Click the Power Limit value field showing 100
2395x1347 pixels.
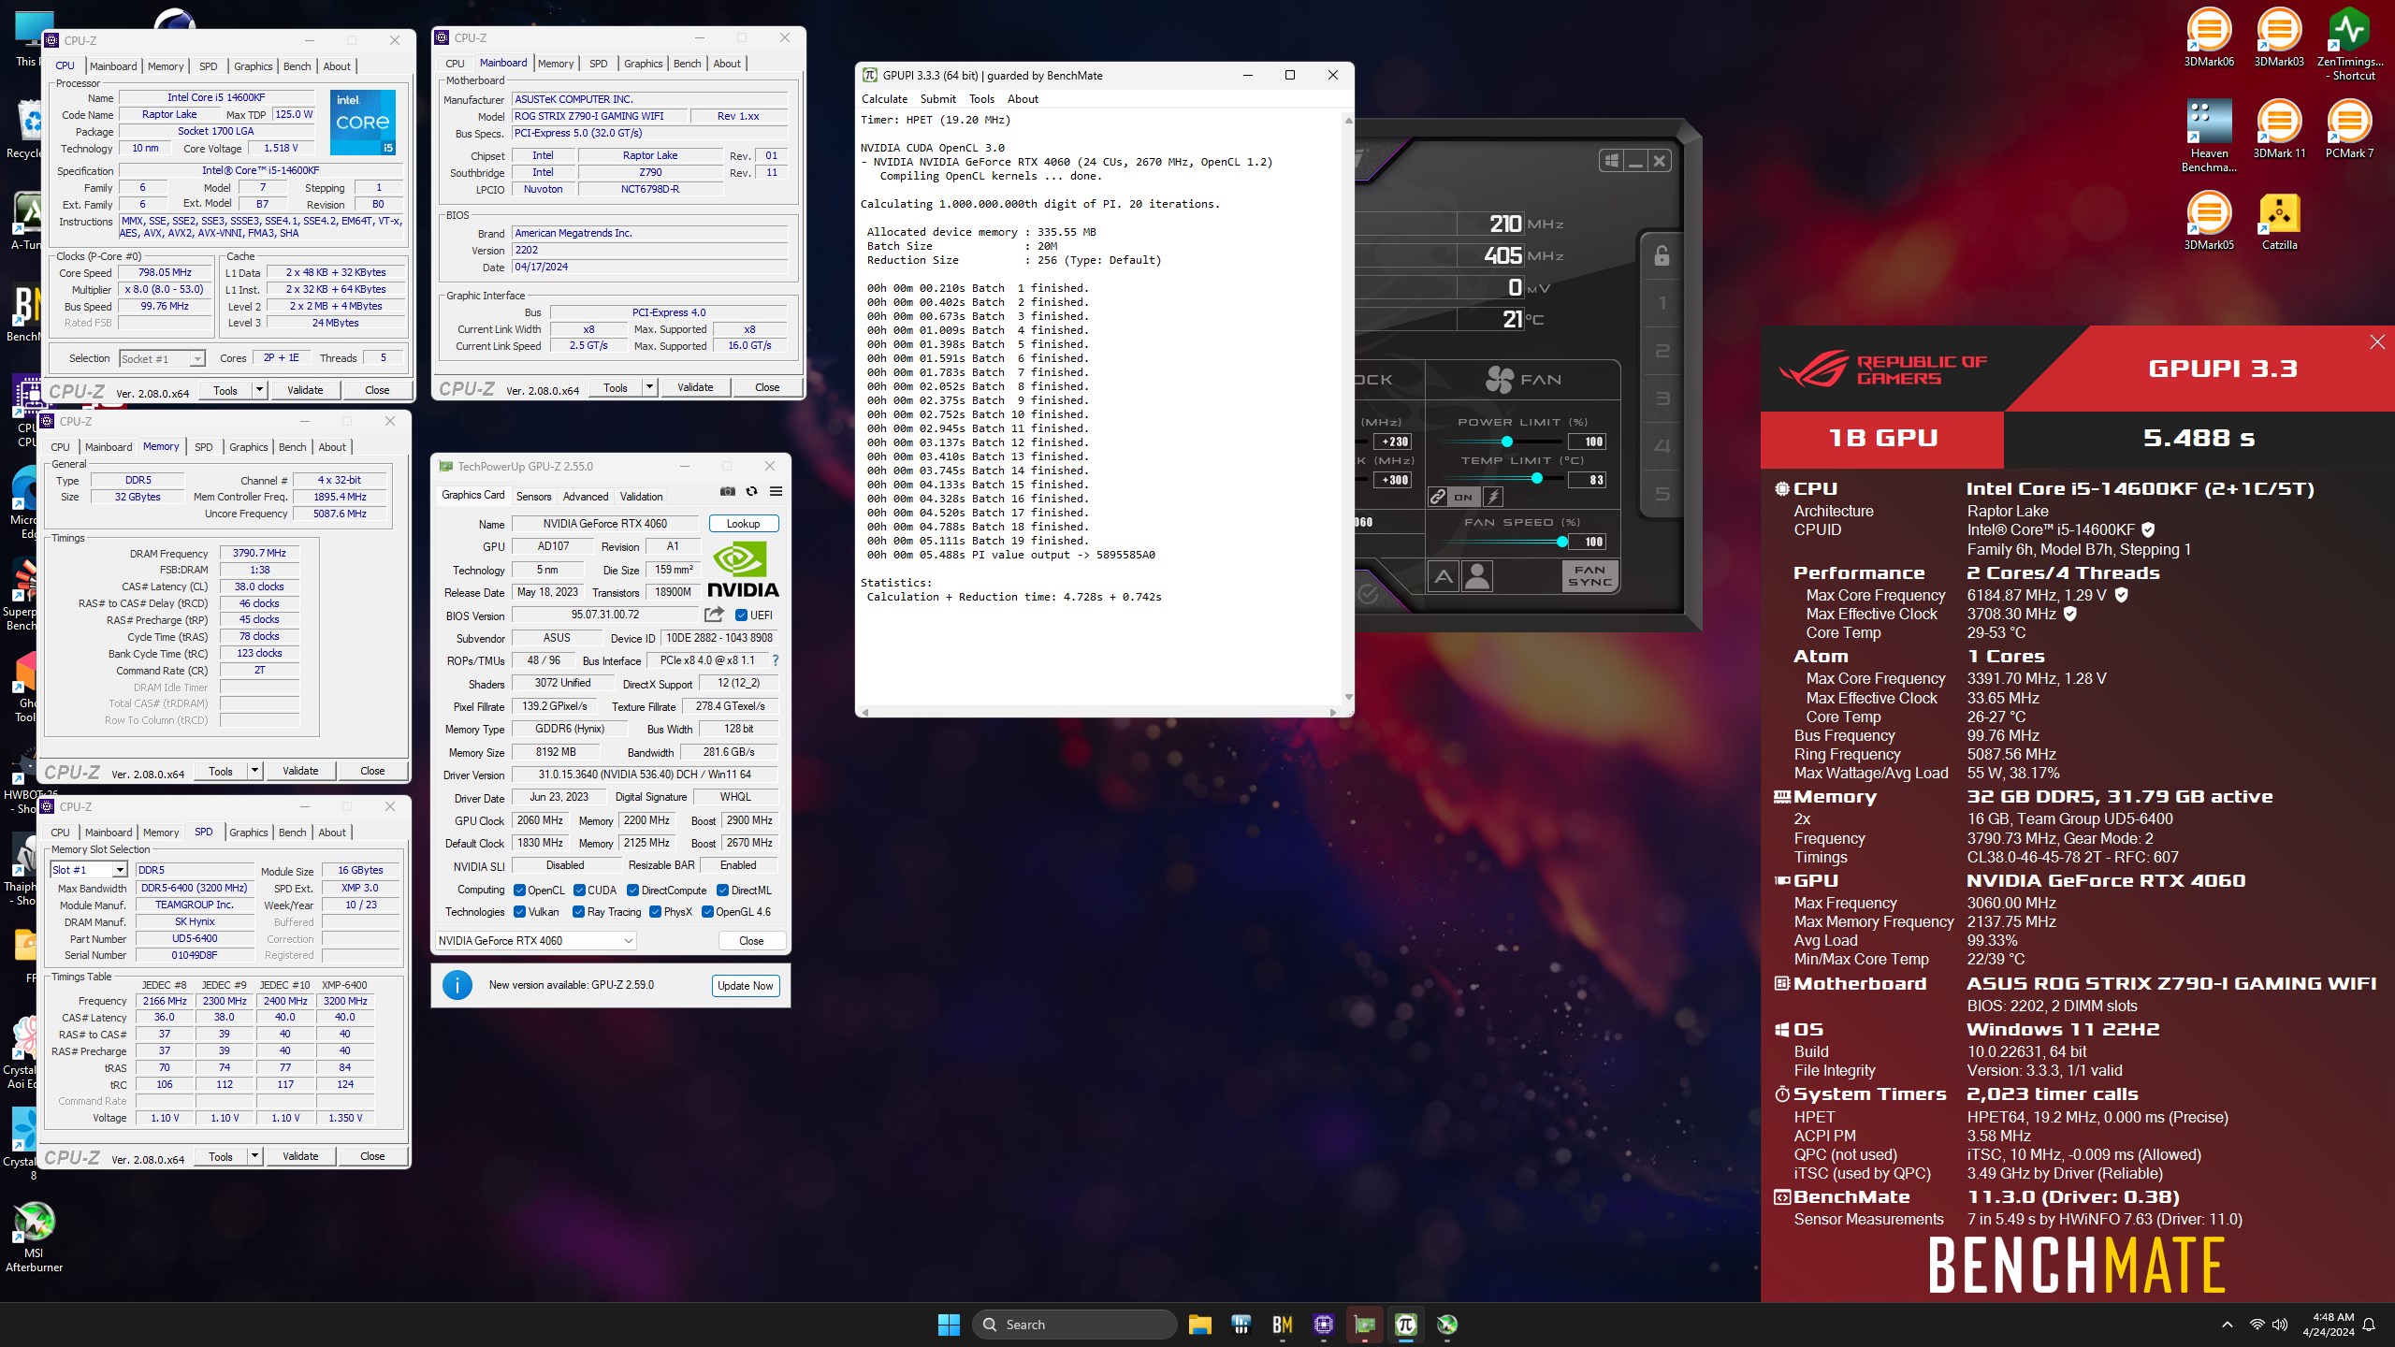[x=1588, y=442]
